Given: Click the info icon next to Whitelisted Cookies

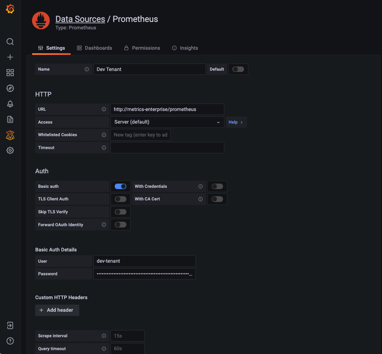Looking at the screenshot, I should (x=104, y=135).
